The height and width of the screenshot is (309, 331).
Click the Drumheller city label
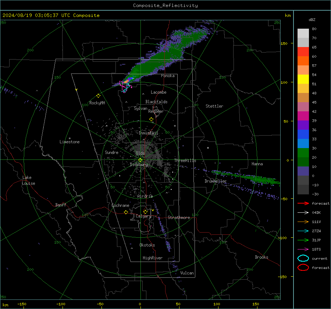pos(216,181)
